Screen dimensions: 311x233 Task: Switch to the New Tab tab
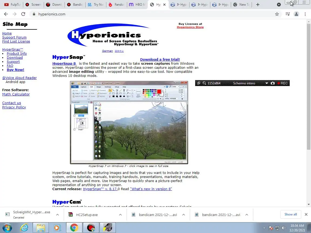coord(241,5)
